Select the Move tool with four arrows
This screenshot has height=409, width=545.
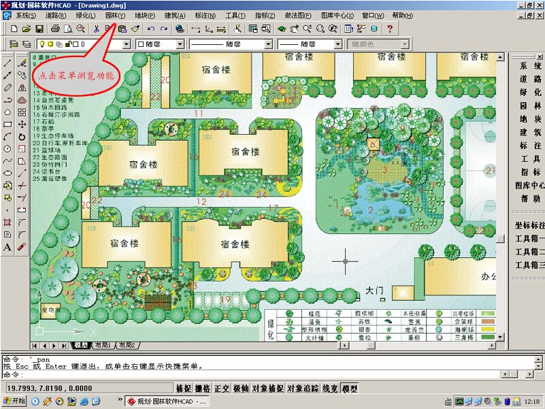coord(22,125)
